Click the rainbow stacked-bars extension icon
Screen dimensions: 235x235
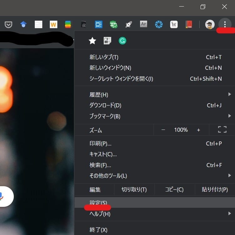tap(68, 24)
